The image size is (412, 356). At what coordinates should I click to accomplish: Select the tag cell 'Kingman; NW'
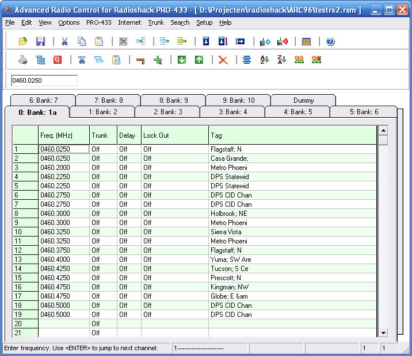pos(292,287)
